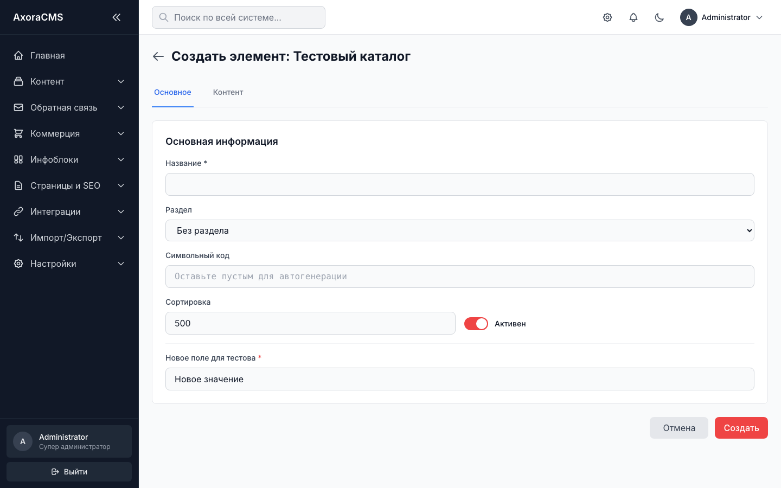Click the Administrator avatar in the top bar
This screenshot has width=781, height=488.
689,17
